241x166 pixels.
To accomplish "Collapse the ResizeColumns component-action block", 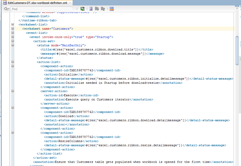I will pyautogui.click(x=12, y=133).
